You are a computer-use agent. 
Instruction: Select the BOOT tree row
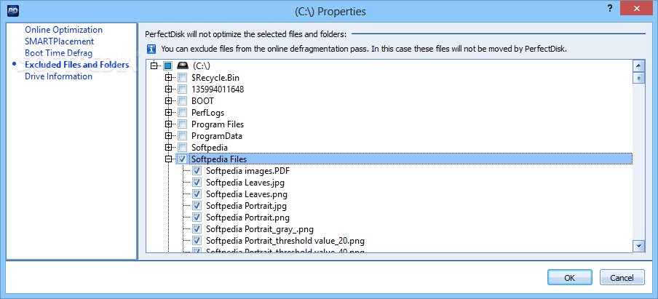(x=202, y=101)
